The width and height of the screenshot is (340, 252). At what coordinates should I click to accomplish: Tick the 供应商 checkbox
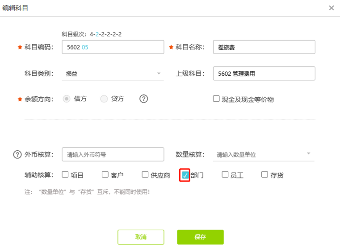click(145, 175)
